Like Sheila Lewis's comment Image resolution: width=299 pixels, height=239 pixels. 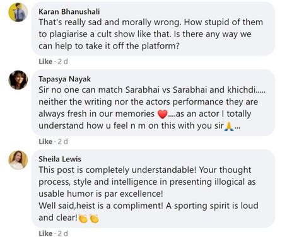click(x=45, y=233)
